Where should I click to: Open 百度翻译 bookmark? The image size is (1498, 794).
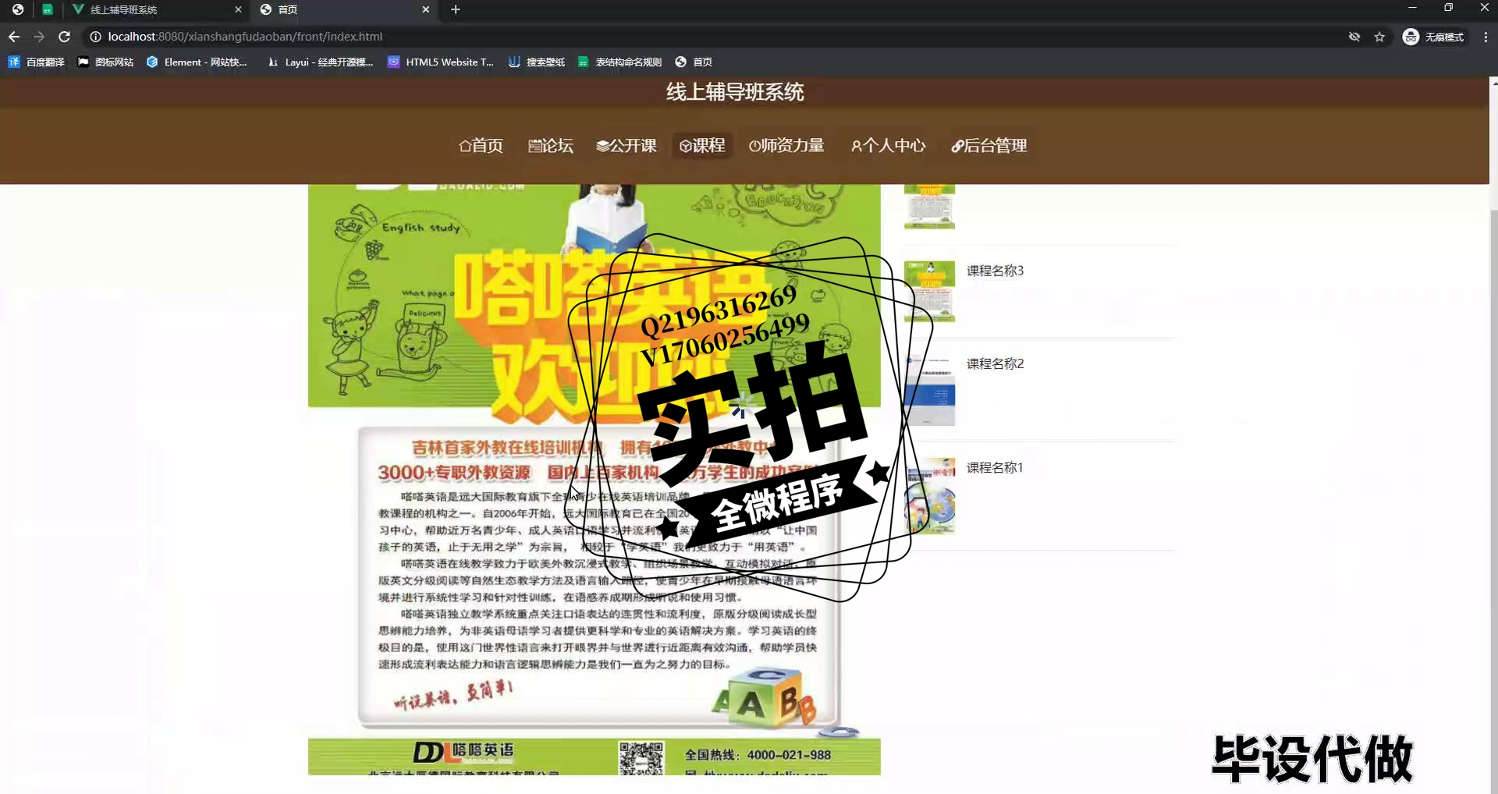(x=36, y=62)
